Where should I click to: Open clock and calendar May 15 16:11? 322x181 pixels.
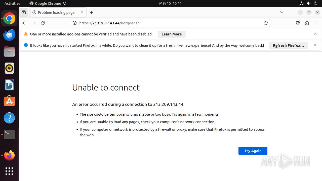click(170, 3)
